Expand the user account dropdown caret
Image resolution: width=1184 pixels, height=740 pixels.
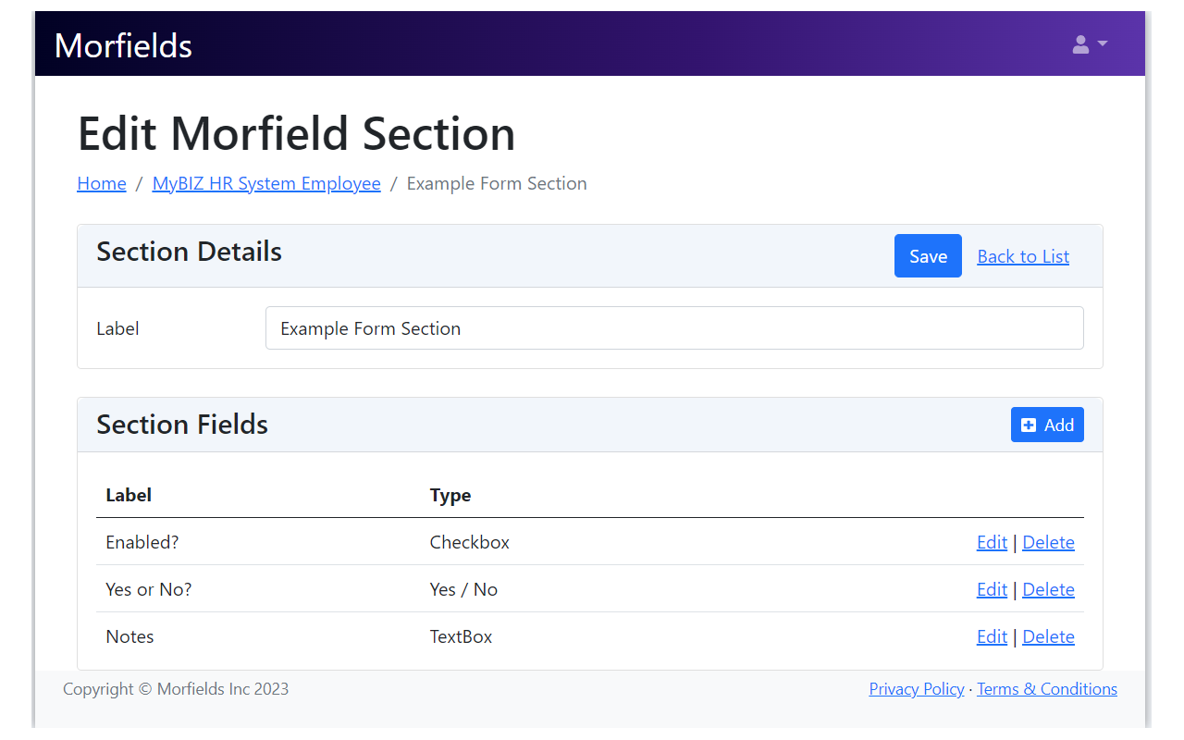coord(1103,43)
